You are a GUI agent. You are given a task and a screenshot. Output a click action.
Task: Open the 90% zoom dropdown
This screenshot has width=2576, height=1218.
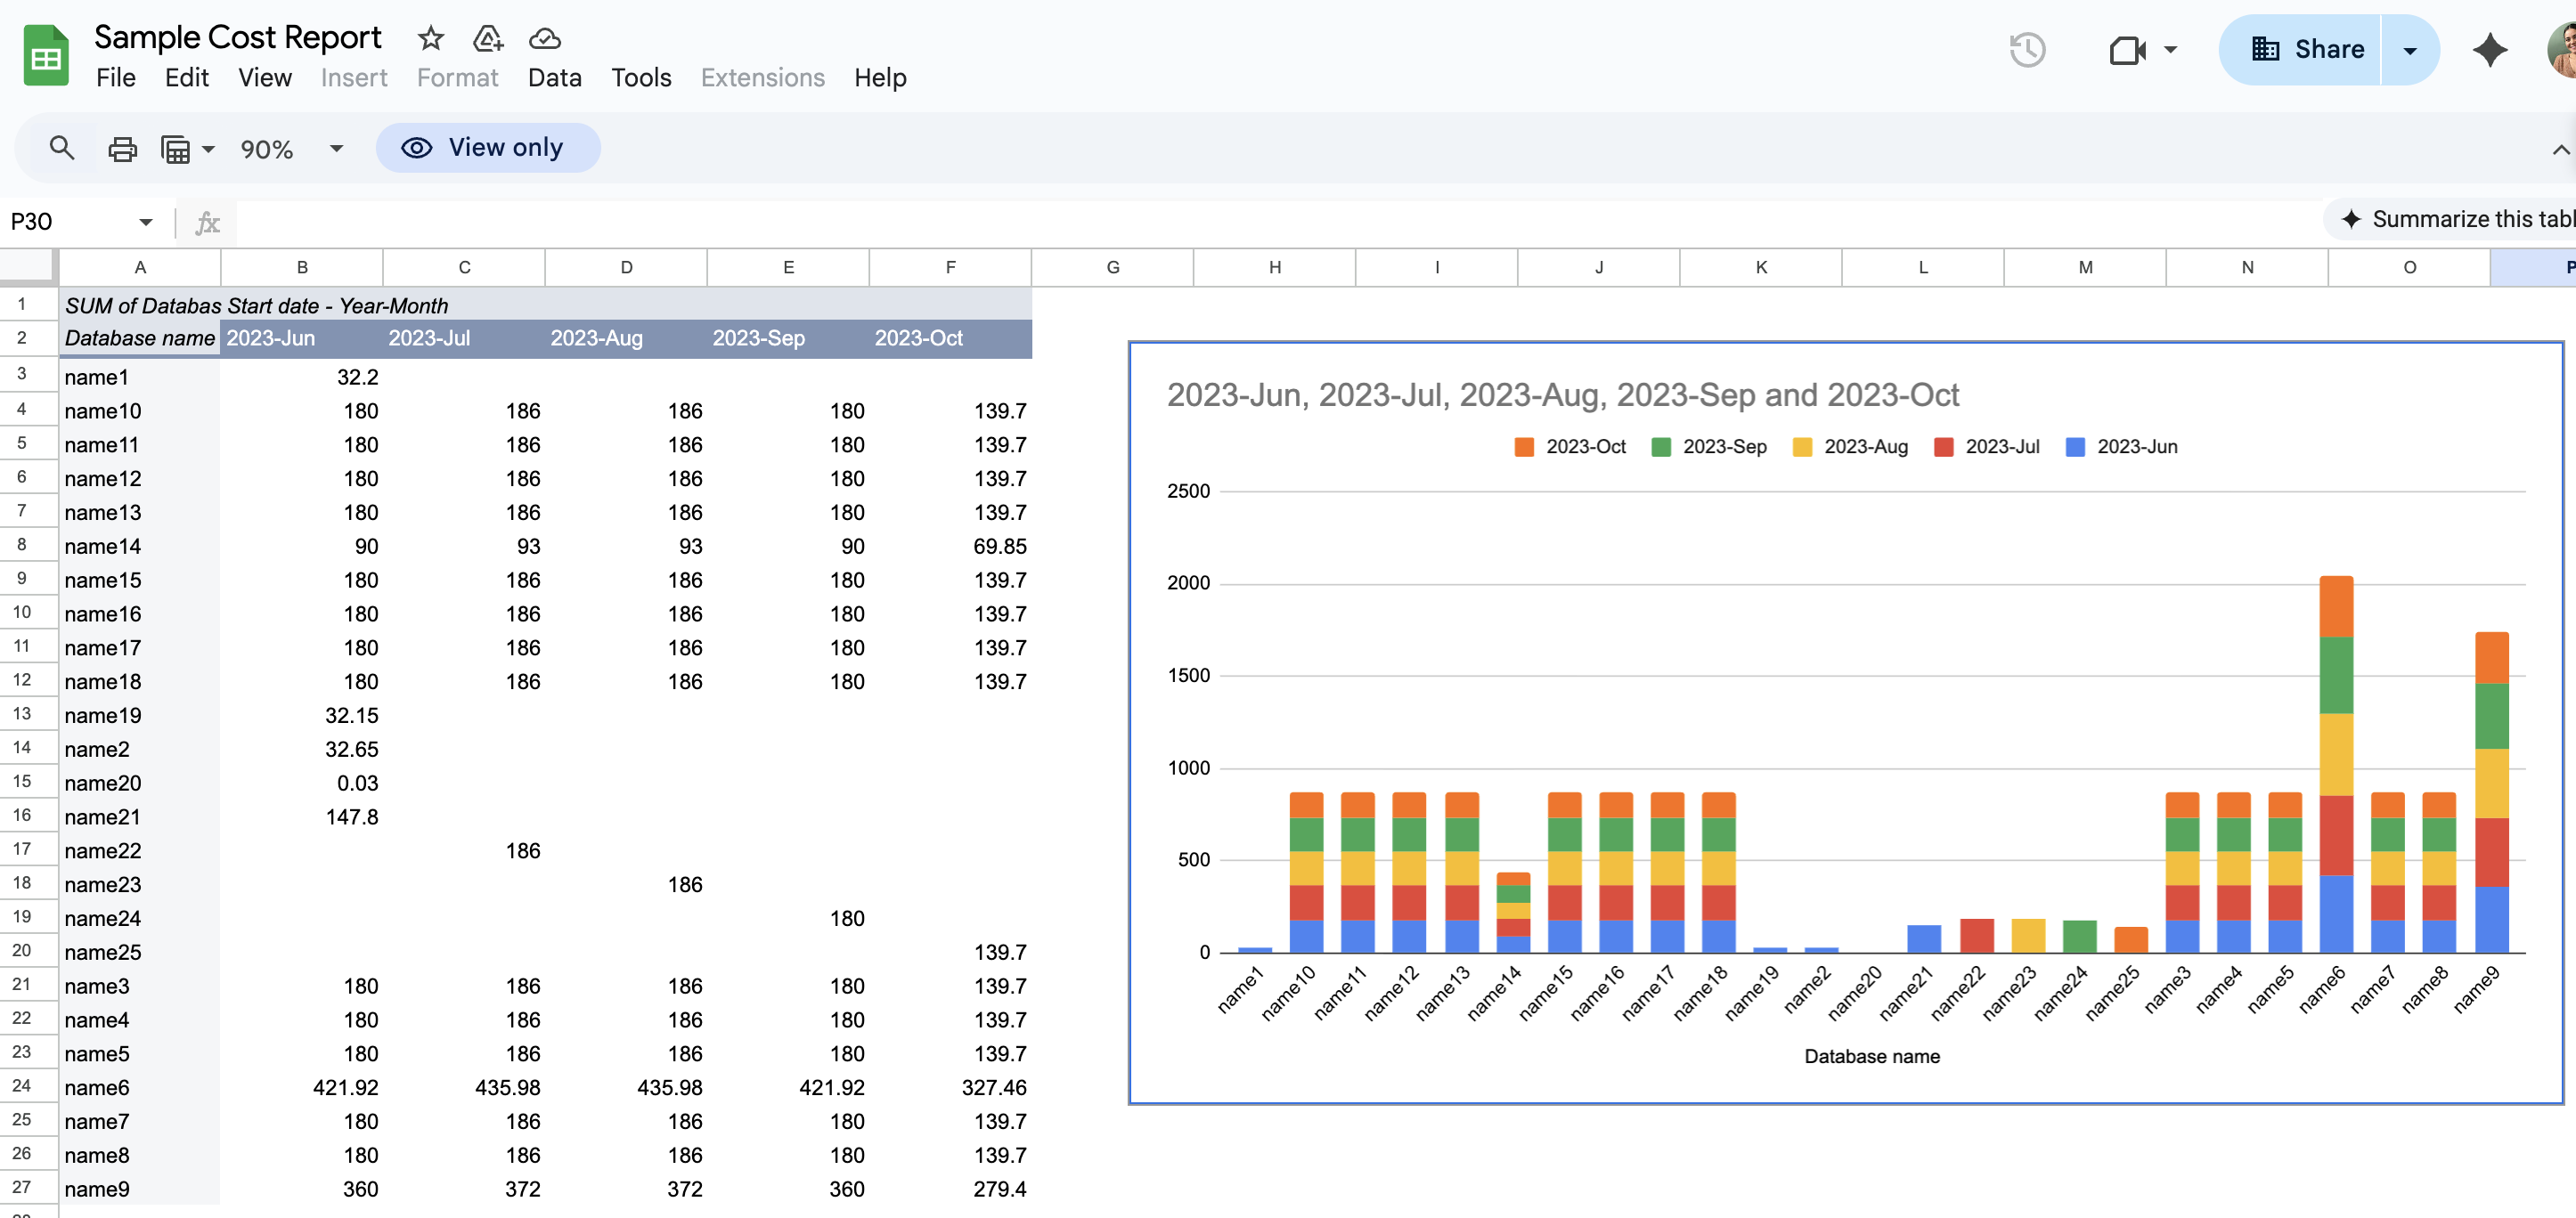[x=290, y=149]
